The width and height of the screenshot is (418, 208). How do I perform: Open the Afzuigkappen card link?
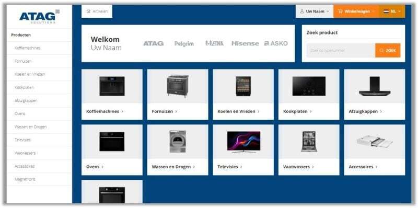(x=365, y=111)
